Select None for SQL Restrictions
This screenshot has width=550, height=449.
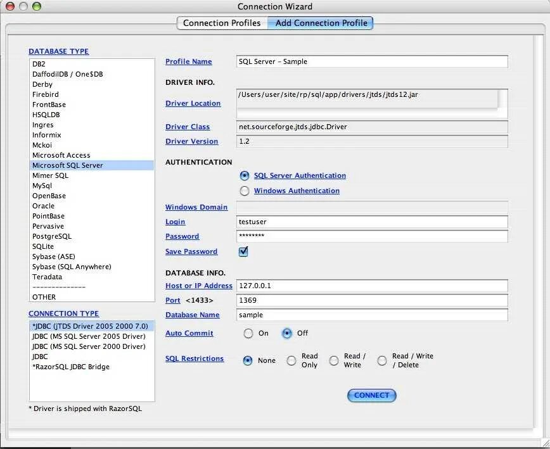(x=248, y=360)
